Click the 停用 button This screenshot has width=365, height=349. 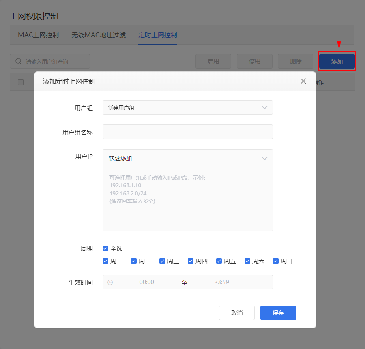pyautogui.click(x=255, y=61)
